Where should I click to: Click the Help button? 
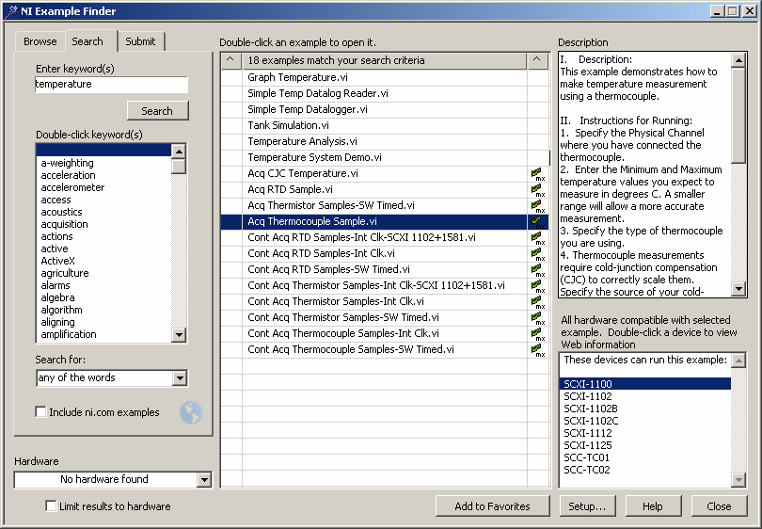click(x=653, y=506)
